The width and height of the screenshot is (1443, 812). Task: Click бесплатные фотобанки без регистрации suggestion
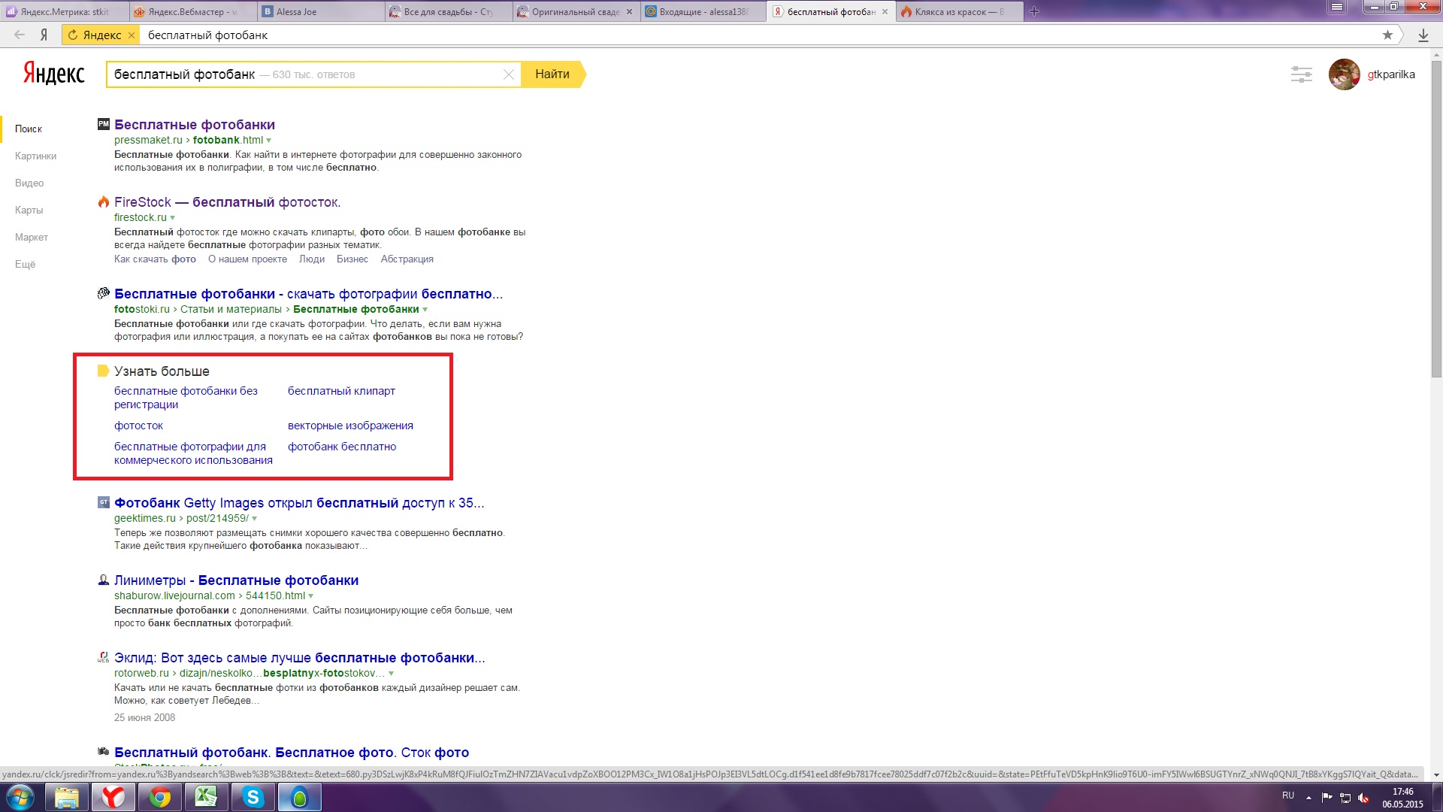tap(186, 398)
